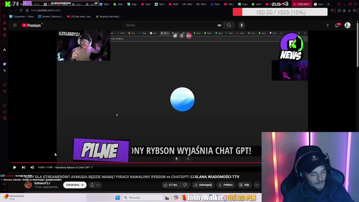Like the video with 4,7 tys. thumbs-up
The height and width of the screenshot is (202, 359).
coord(171,185)
